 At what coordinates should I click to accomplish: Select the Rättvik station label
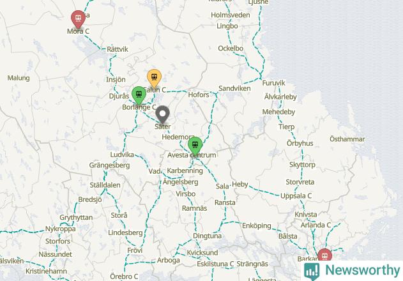[x=118, y=49]
